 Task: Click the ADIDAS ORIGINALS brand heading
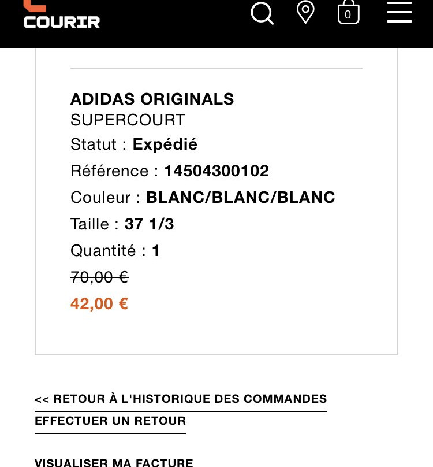pyautogui.click(x=152, y=99)
